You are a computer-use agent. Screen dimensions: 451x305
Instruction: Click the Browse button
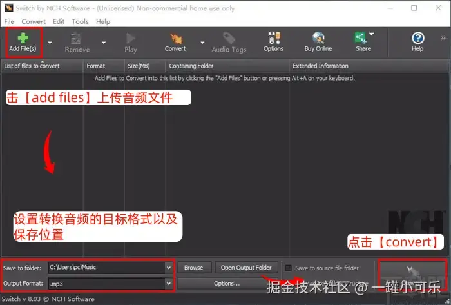pyautogui.click(x=194, y=268)
